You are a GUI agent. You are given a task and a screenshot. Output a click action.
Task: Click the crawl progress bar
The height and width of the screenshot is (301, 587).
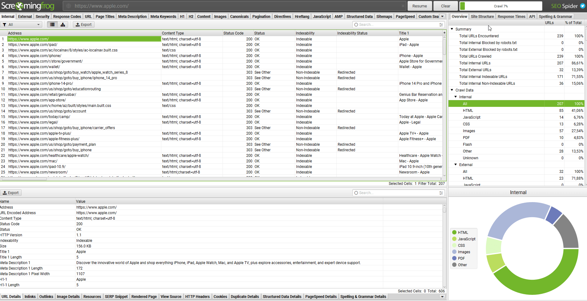501,6
